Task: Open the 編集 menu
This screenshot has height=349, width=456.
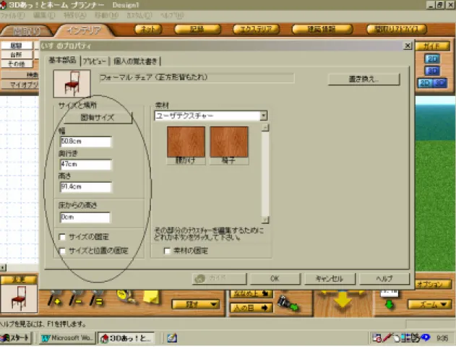Action: click(x=44, y=15)
